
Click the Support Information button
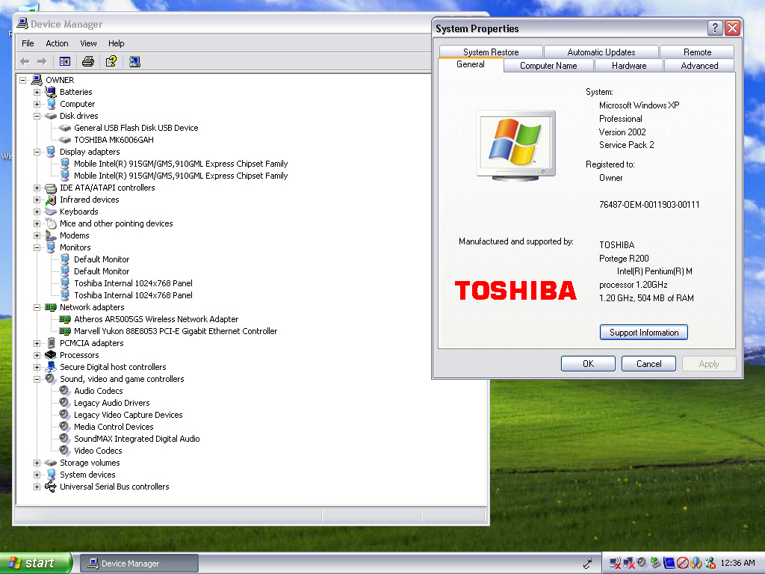tap(643, 333)
